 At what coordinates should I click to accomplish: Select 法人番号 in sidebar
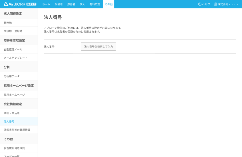[19, 121]
